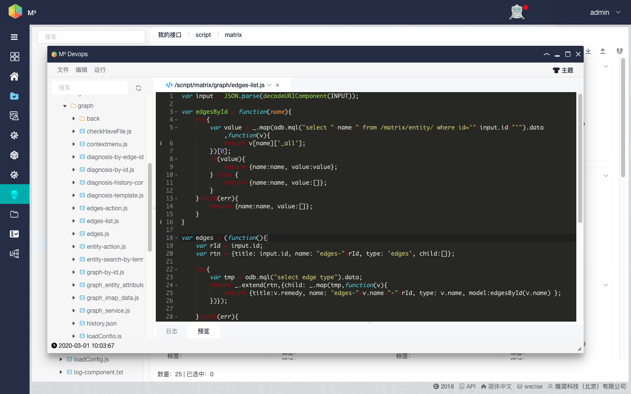Click the file tree vertical scrollbar
The image size is (631, 394).
click(x=149, y=207)
